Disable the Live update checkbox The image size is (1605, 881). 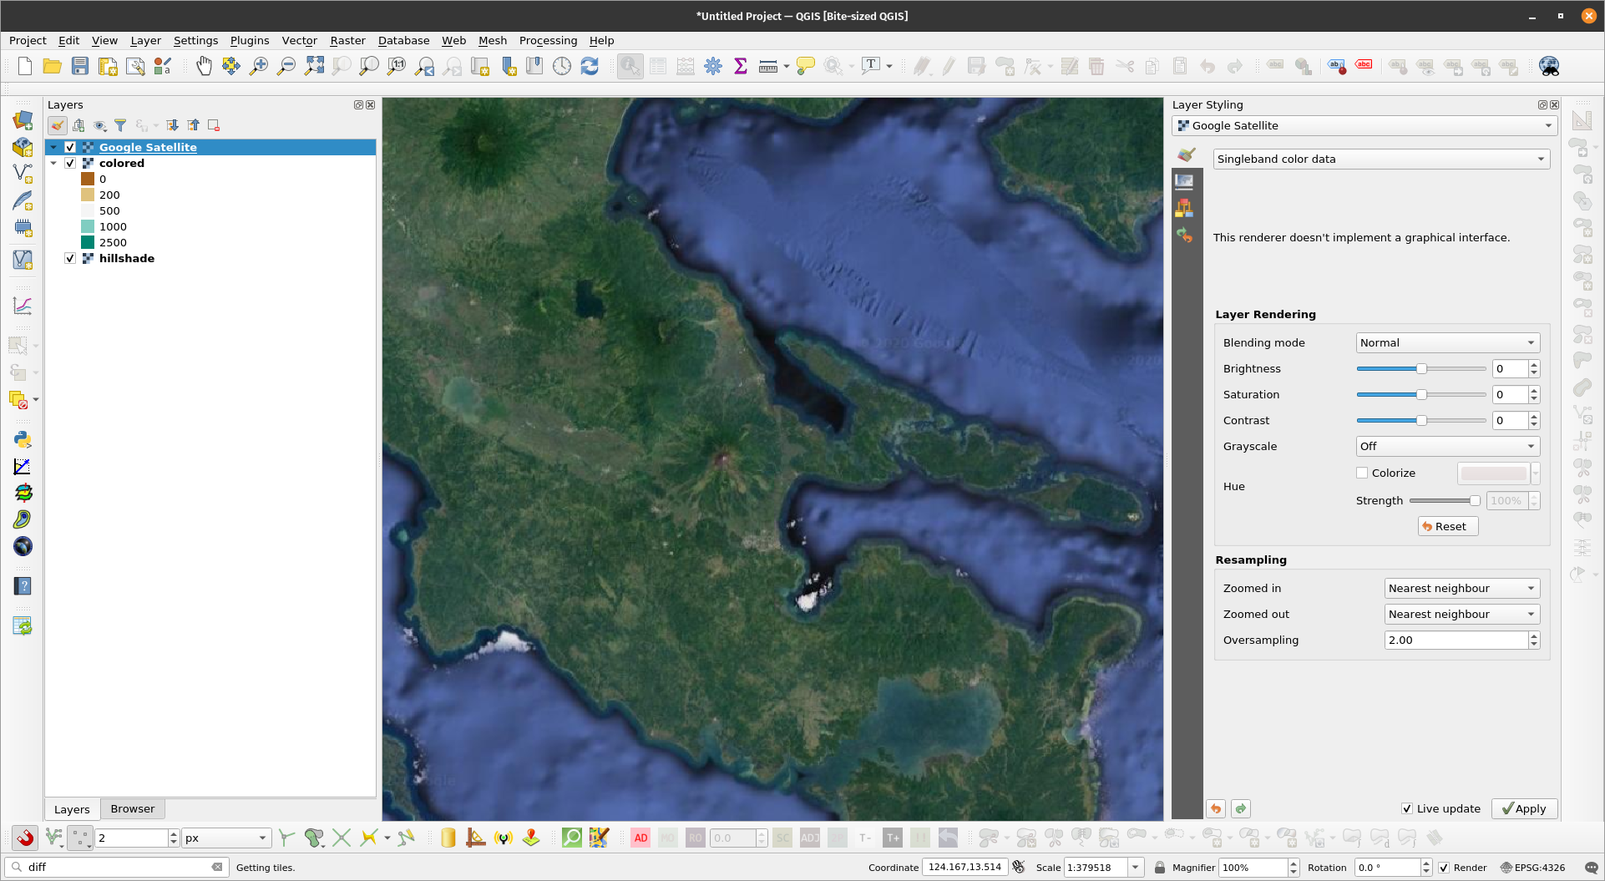coord(1407,808)
